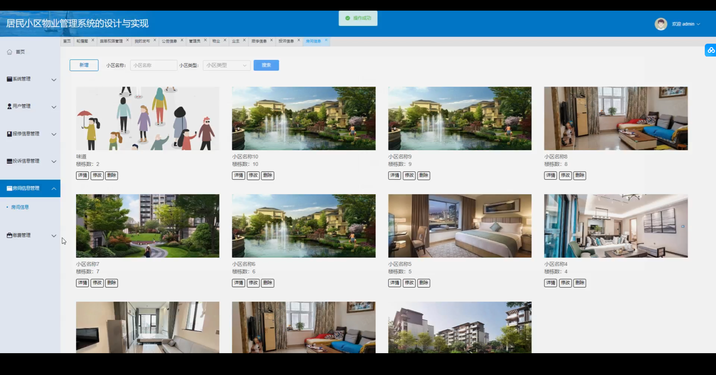
Task: Switch to the 物业 tab
Action: point(216,41)
